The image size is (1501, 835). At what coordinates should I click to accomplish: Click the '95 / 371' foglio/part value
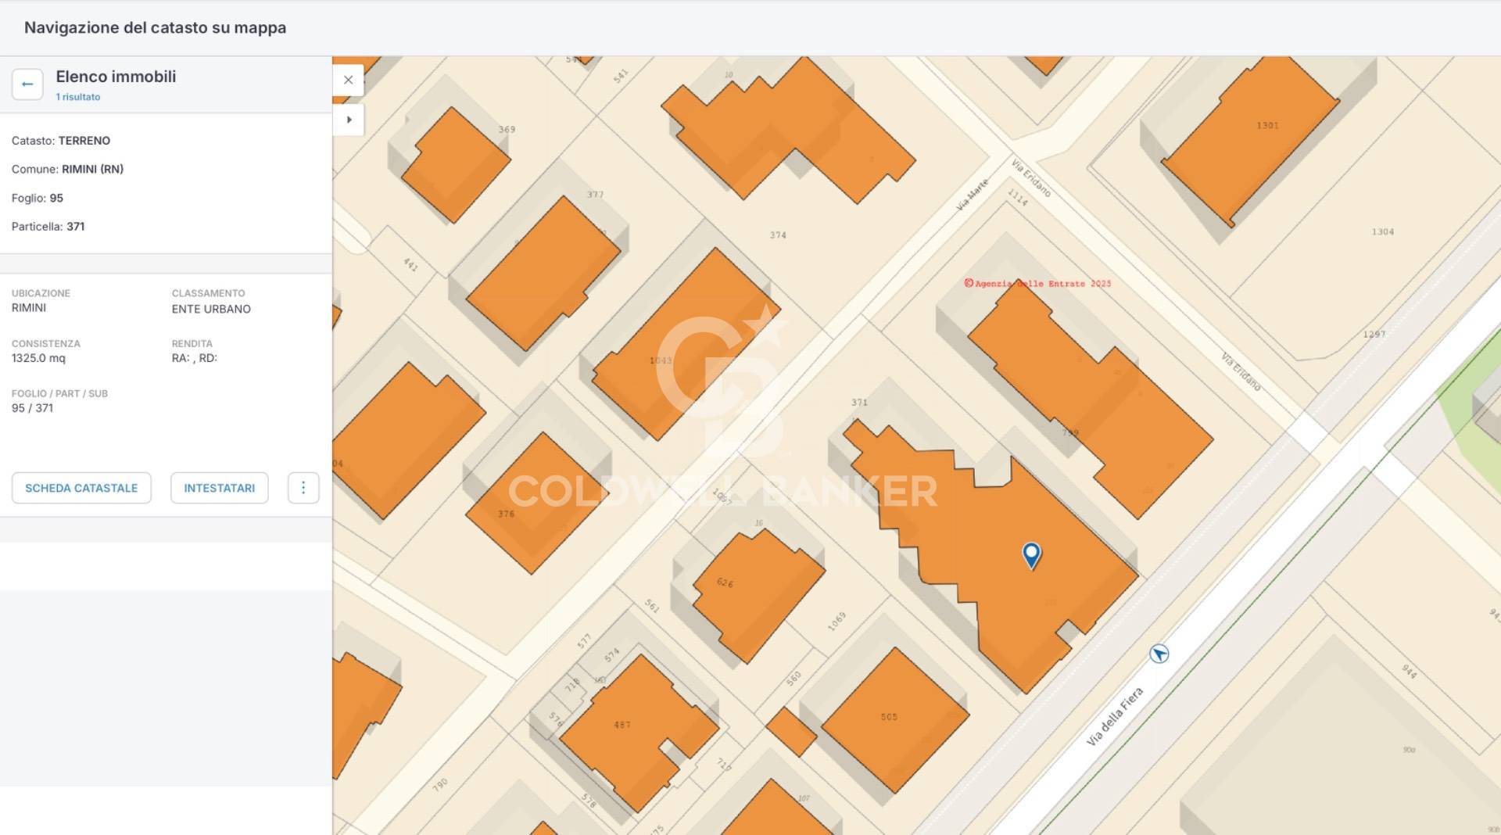[x=32, y=408]
